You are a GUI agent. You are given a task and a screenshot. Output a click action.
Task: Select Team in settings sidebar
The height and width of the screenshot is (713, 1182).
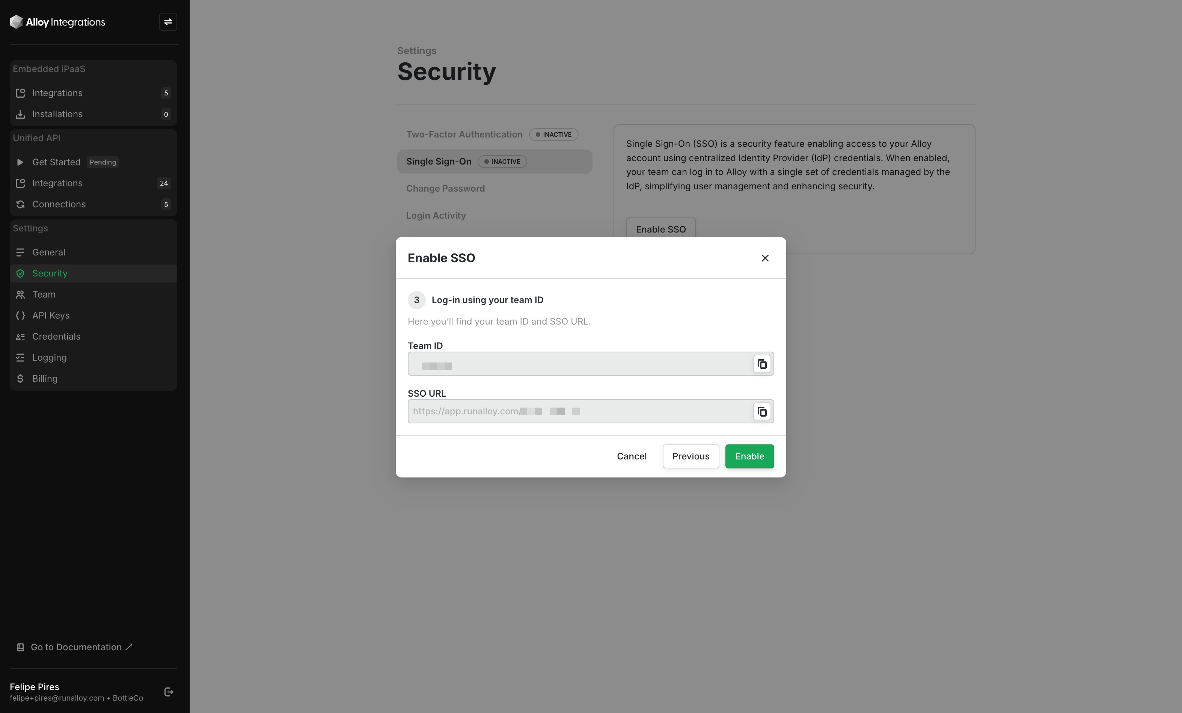[44, 295]
